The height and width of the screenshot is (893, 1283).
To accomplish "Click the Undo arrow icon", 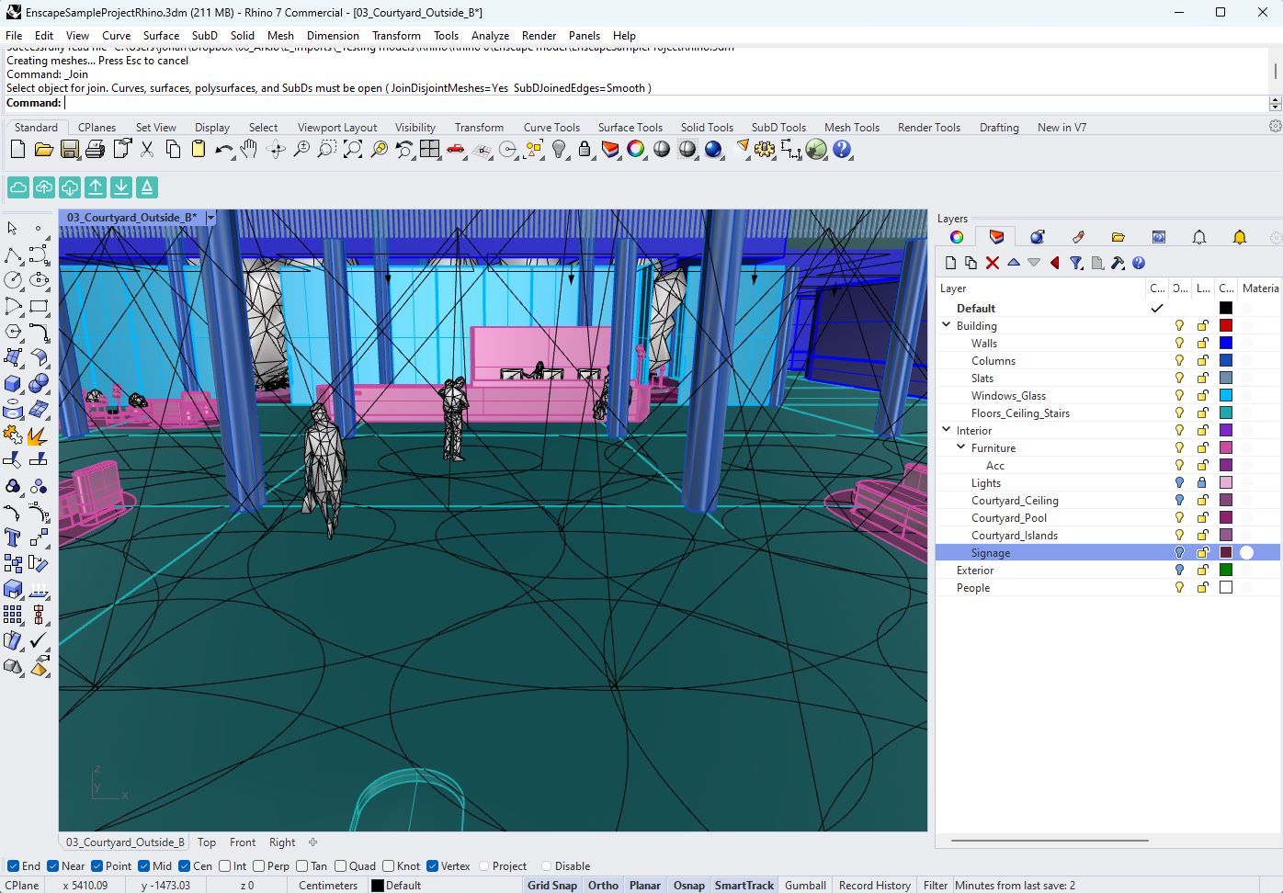I will tap(223, 149).
